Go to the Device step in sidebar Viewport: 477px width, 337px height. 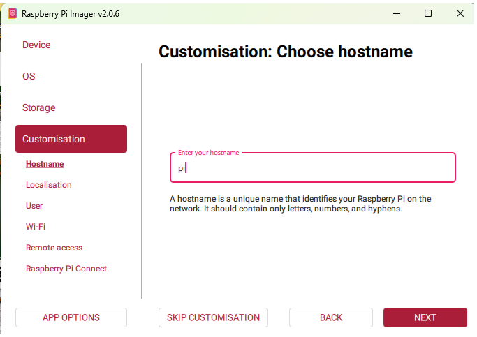coord(36,45)
